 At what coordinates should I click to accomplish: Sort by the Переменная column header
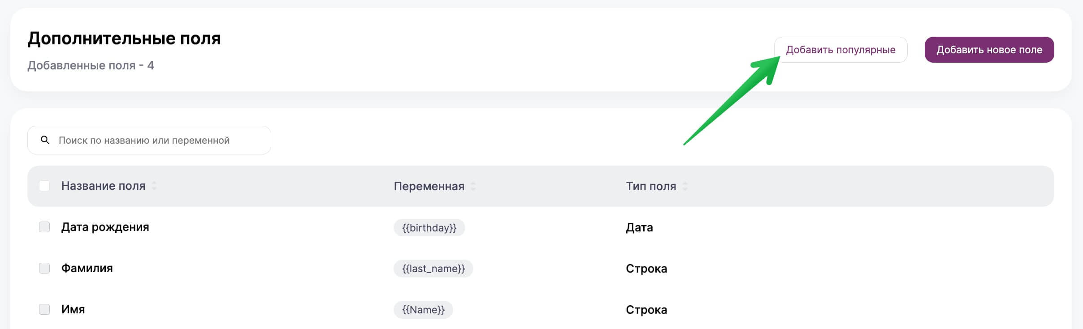pyautogui.click(x=429, y=186)
